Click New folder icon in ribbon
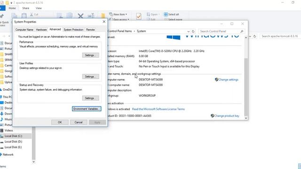Image resolution: width=301 pixels, height=169 pixels. pyautogui.click(x=103, y=16)
